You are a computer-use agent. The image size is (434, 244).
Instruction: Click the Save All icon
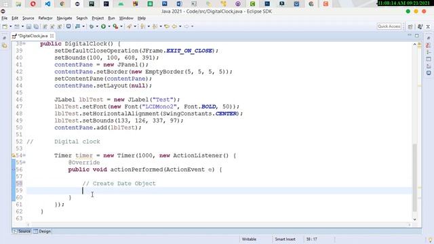(x=36, y=26)
